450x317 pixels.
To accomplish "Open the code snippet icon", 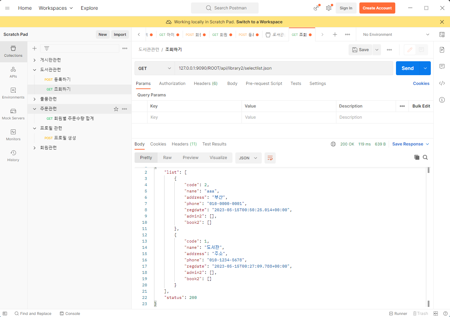I will 442,83.
